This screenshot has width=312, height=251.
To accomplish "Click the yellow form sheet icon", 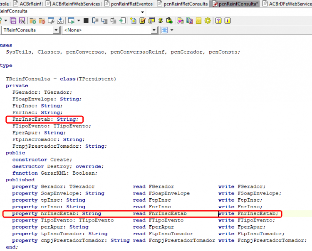I will pyautogui.click(x=198, y=21).
